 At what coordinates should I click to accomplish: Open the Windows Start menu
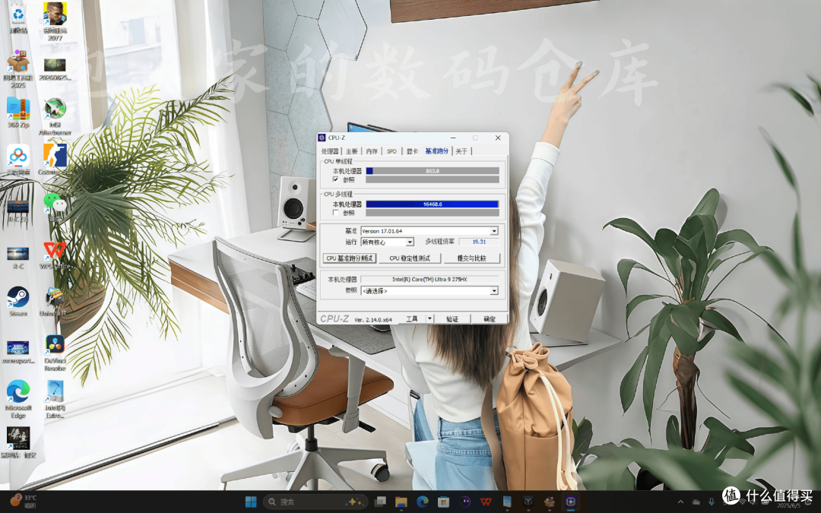coord(251,502)
